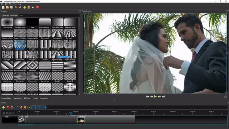Viewport: 229px width, 129px height.
Task: Select the Transitions tab at panel bottom
Action: pos(18,98)
